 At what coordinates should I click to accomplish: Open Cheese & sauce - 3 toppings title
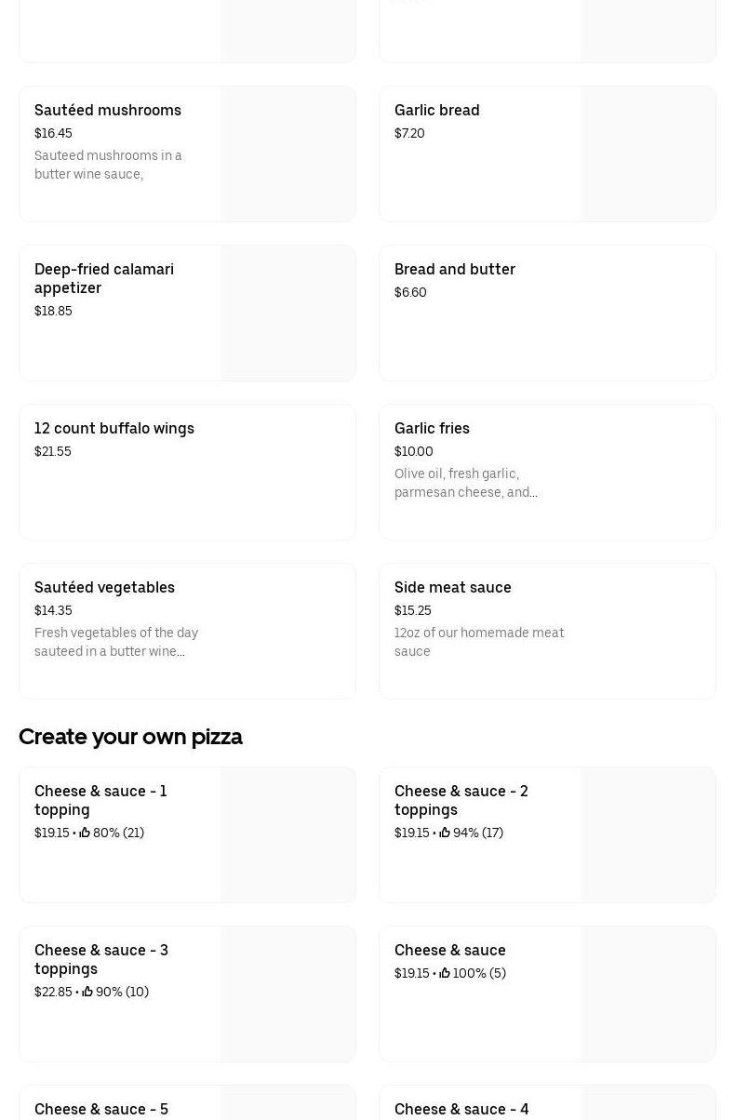(x=101, y=959)
